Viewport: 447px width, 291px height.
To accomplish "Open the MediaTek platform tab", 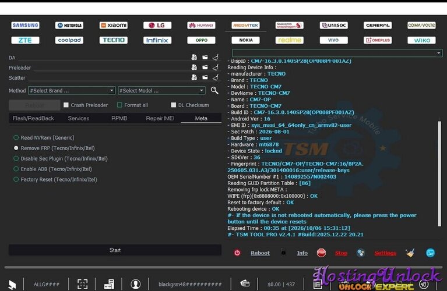I will point(246,26).
